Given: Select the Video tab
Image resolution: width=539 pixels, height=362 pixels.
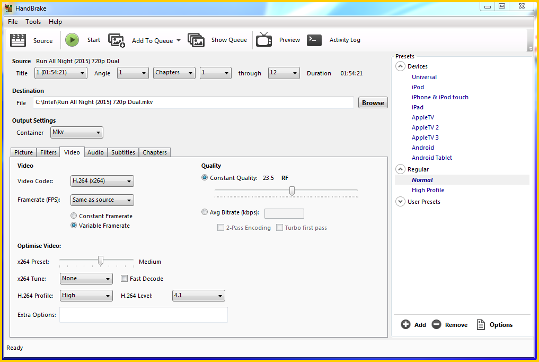Looking at the screenshot, I should coord(72,152).
